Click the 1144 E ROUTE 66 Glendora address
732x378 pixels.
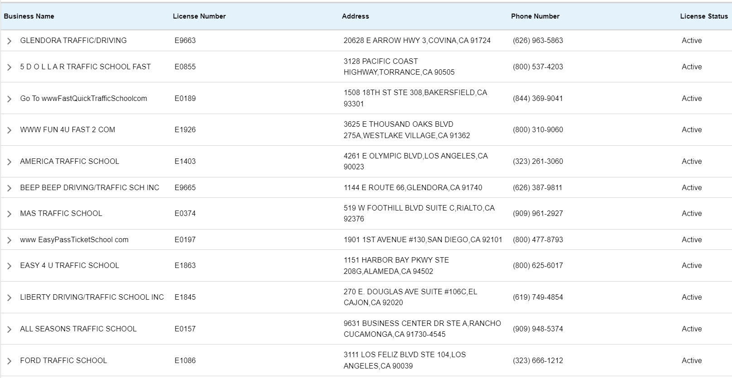(413, 188)
